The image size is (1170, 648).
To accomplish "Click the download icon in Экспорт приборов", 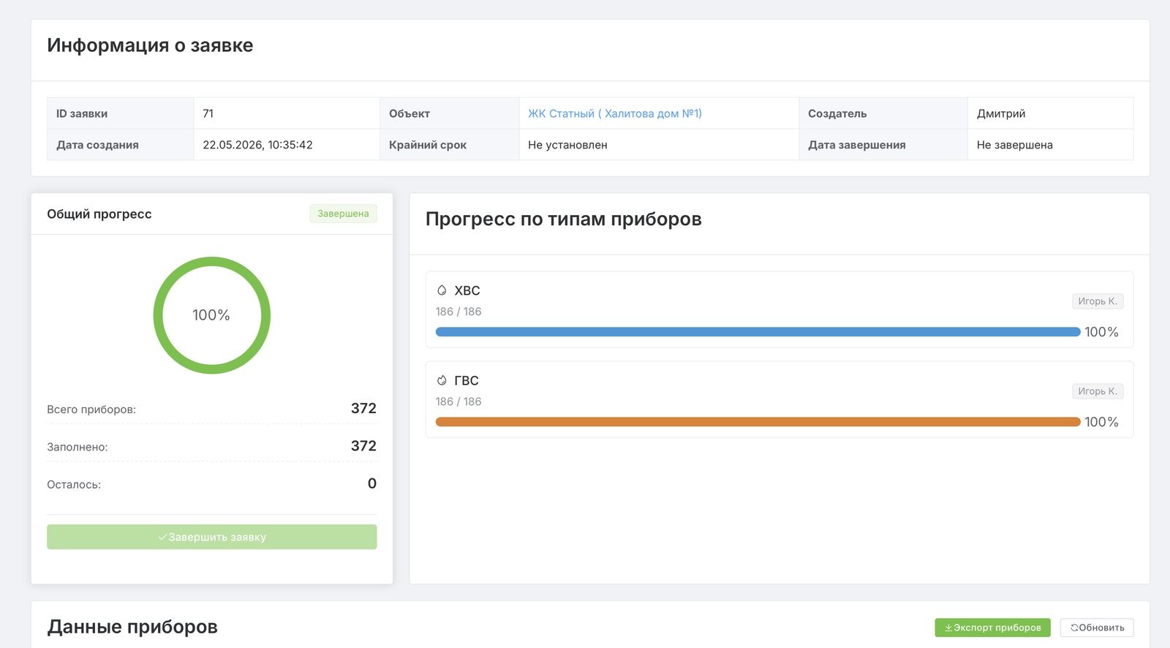I will click(948, 628).
